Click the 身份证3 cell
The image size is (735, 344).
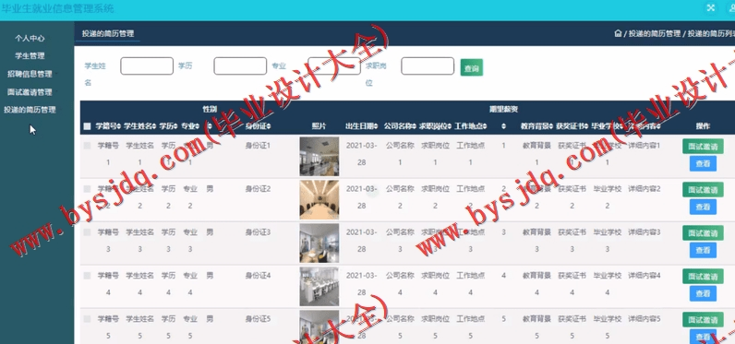pos(258,232)
